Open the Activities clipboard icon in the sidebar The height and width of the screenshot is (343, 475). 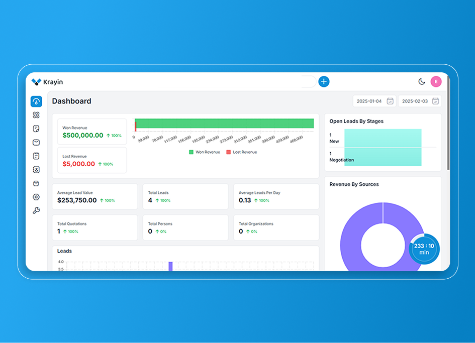click(36, 156)
